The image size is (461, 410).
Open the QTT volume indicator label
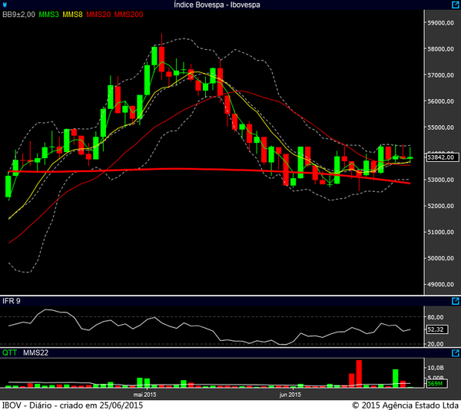9,354
